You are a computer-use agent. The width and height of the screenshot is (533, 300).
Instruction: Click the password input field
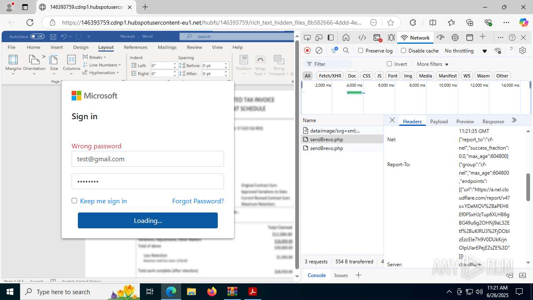click(148, 181)
